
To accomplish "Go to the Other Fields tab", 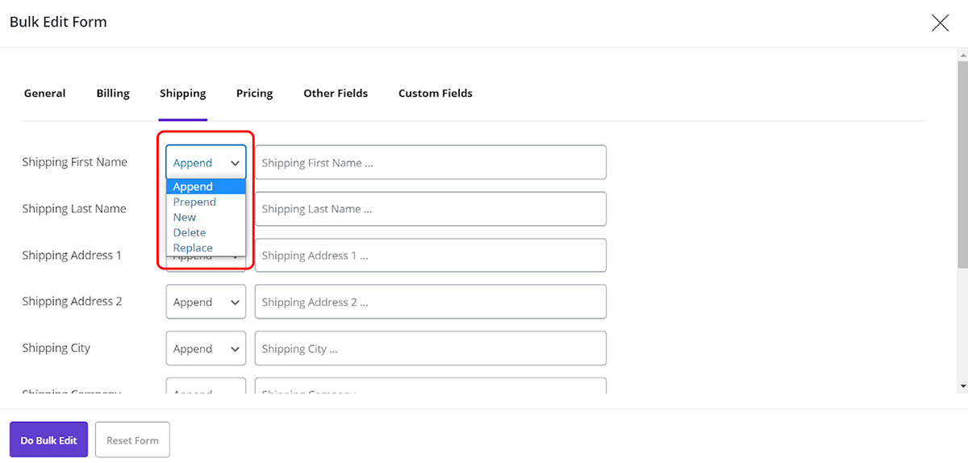I will (336, 94).
